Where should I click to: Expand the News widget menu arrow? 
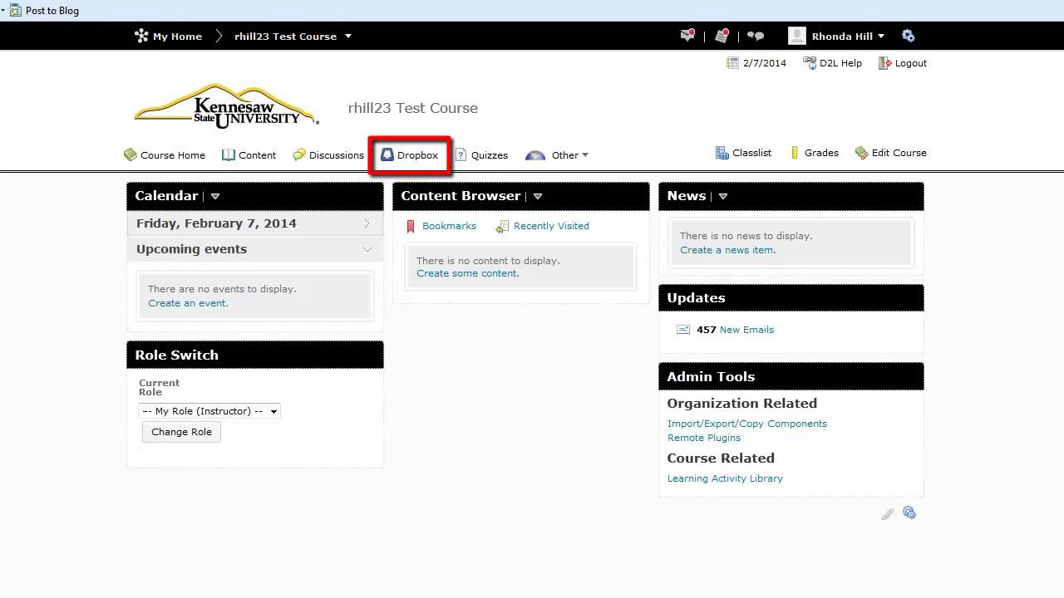tap(723, 197)
